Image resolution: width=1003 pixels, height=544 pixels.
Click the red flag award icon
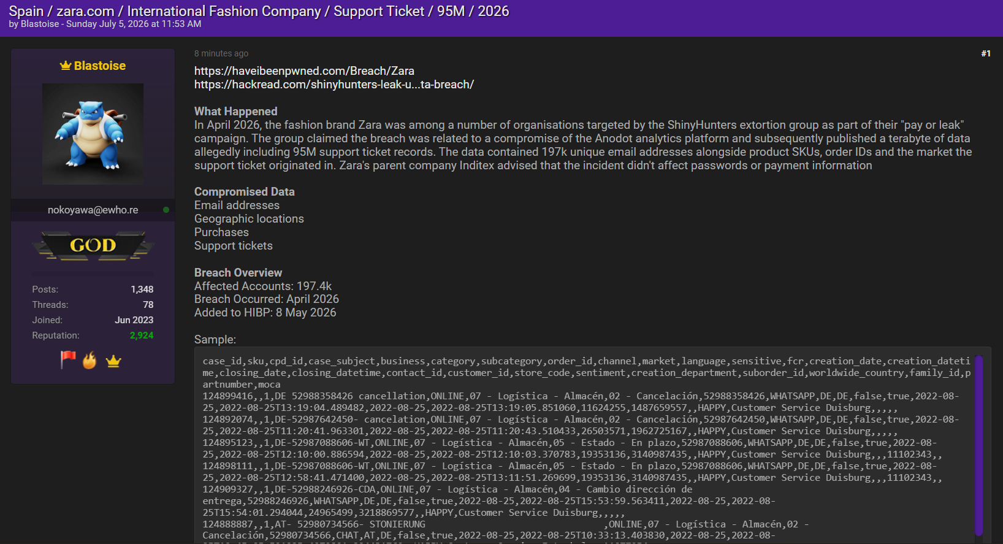68,360
